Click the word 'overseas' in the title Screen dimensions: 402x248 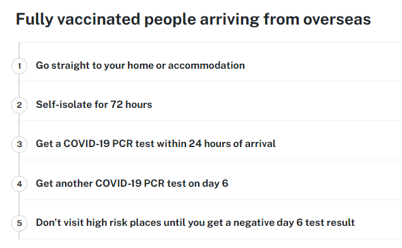pos(337,20)
